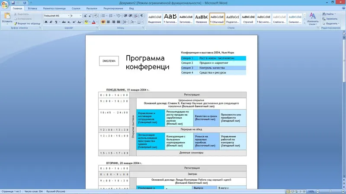The height and width of the screenshot is (194, 346).
Task: Apply the Название style
Action: 201,19
